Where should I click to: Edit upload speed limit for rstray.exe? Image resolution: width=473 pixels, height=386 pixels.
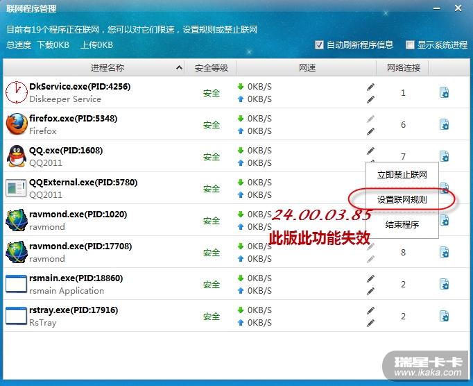371,323
